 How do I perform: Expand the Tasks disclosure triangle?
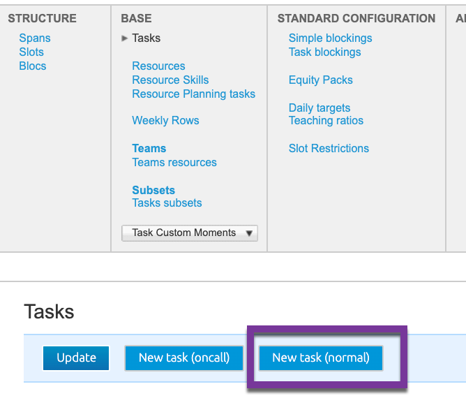125,38
